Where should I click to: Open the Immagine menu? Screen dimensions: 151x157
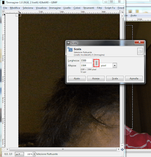pos(55,8)
